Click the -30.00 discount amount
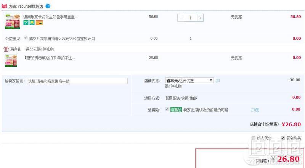 [x=294, y=80]
